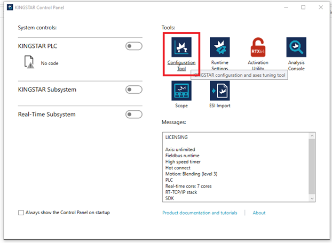332x243 pixels.
Task: Open Product documentation and tutorials link
Action: pos(200,213)
